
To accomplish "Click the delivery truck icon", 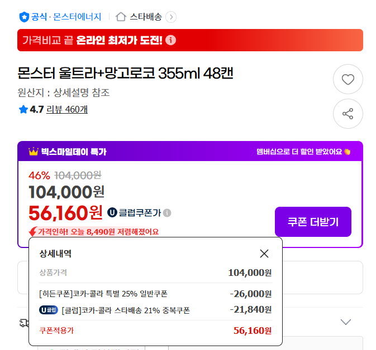I will click(24, 322).
